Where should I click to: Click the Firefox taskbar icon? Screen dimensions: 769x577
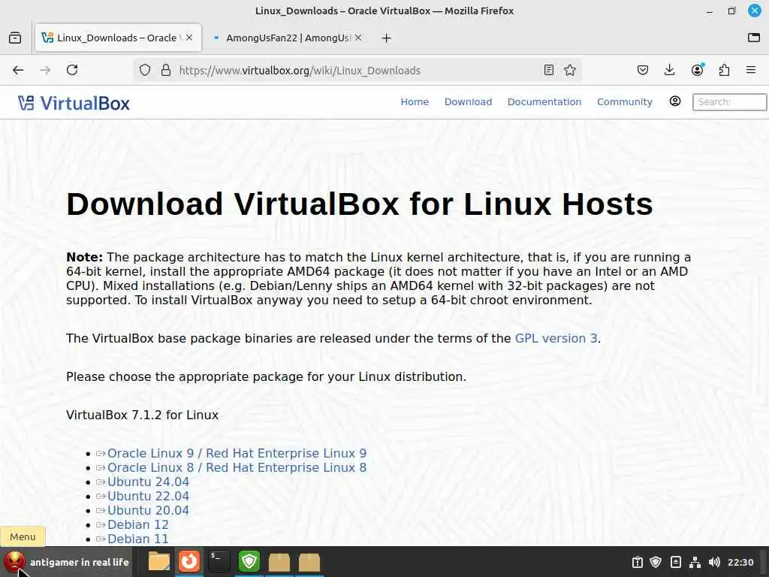(x=188, y=562)
